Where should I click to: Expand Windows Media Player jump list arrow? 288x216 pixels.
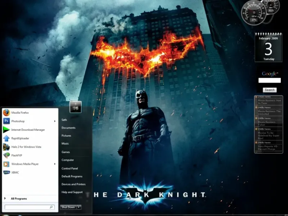point(55,164)
